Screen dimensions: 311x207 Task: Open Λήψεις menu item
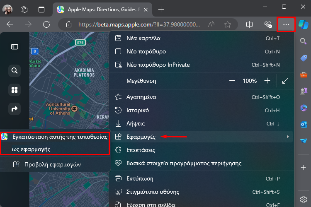tap(202, 124)
